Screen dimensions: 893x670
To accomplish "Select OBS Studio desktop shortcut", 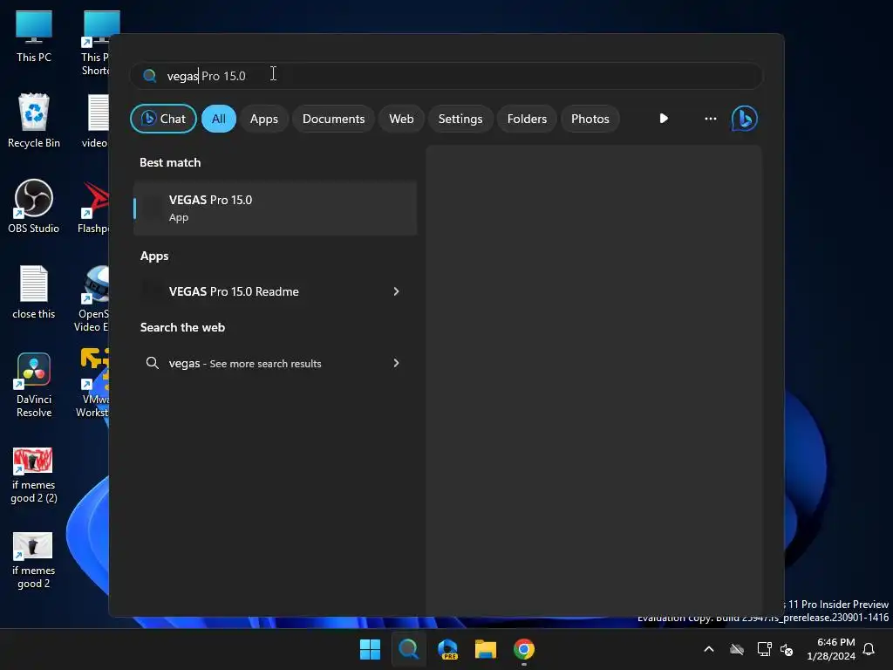I will 34,206.
